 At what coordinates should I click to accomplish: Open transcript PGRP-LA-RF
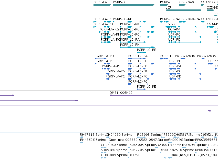pos(110,35)
